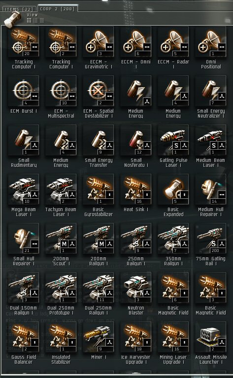Viewport: 233px width, 378px height.
Task: Select the ECCM - Gravimetric I icon
Action: point(99,42)
